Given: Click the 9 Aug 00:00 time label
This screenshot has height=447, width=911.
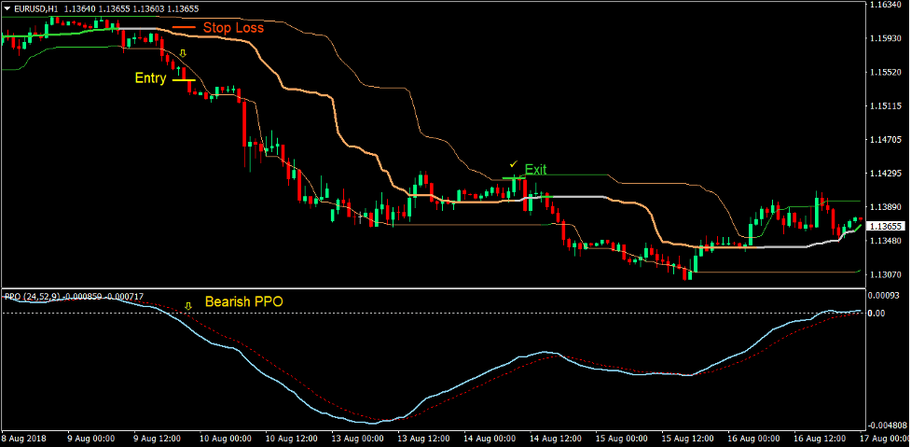Looking at the screenshot, I should (91, 438).
